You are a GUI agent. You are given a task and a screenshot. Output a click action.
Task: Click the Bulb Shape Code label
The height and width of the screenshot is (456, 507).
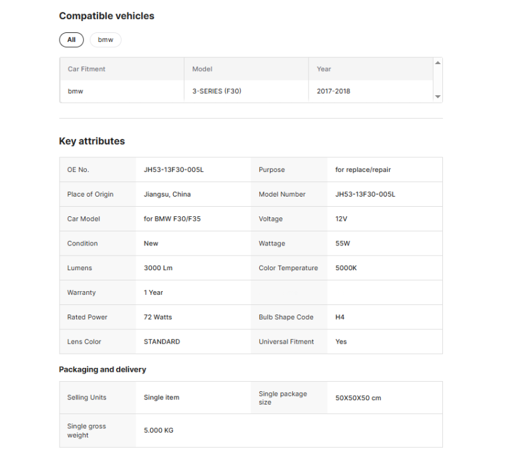pyautogui.click(x=286, y=317)
